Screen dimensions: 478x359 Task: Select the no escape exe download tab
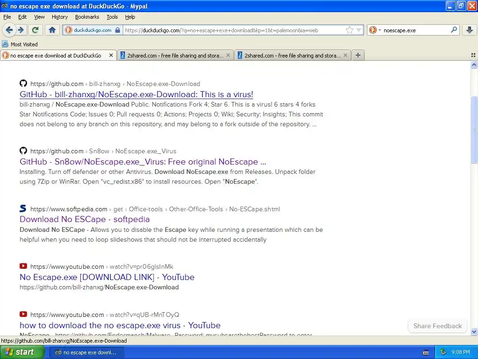tap(58, 55)
